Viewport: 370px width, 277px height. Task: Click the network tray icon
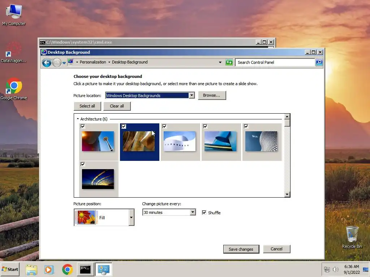tap(327, 269)
